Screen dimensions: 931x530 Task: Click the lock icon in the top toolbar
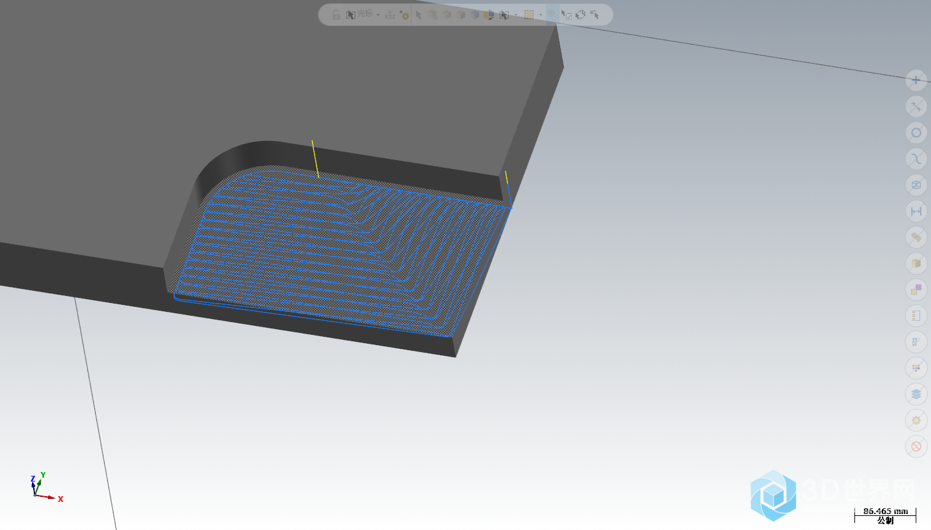(336, 15)
